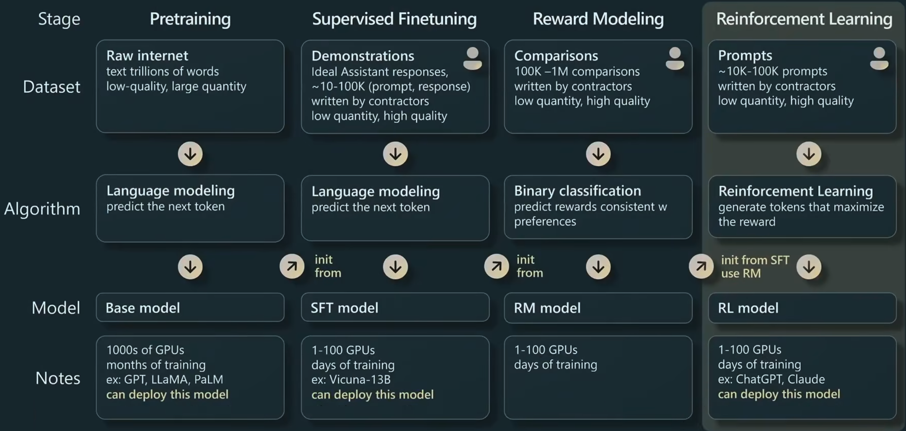Screen dimensions: 906x431
Task: Click the SFT model box
Action: [395, 308]
